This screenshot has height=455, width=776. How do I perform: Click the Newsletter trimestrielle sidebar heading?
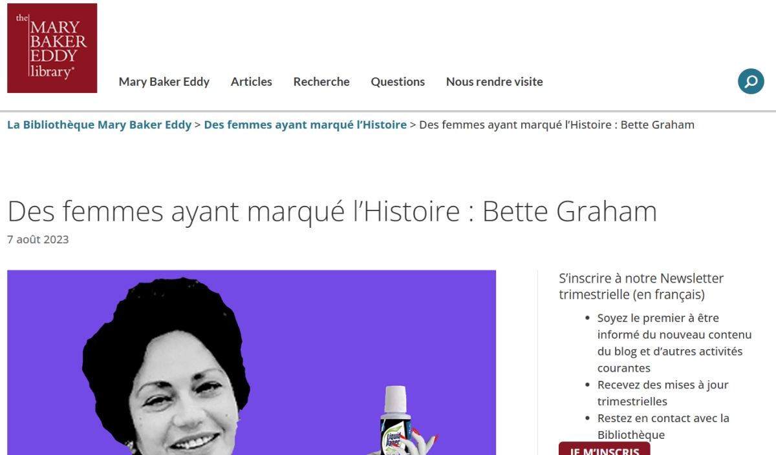[x=641, y=287]
